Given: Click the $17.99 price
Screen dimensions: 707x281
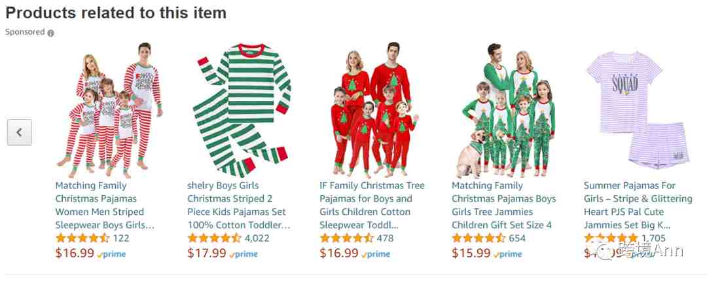Looking at the screenshot, I should click(206, 253).
